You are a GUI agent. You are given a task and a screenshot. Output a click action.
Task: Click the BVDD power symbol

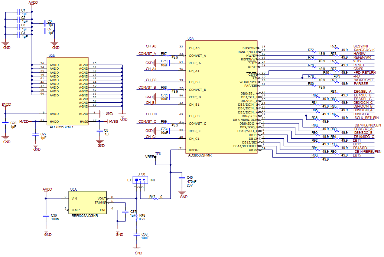pos(6,105)
